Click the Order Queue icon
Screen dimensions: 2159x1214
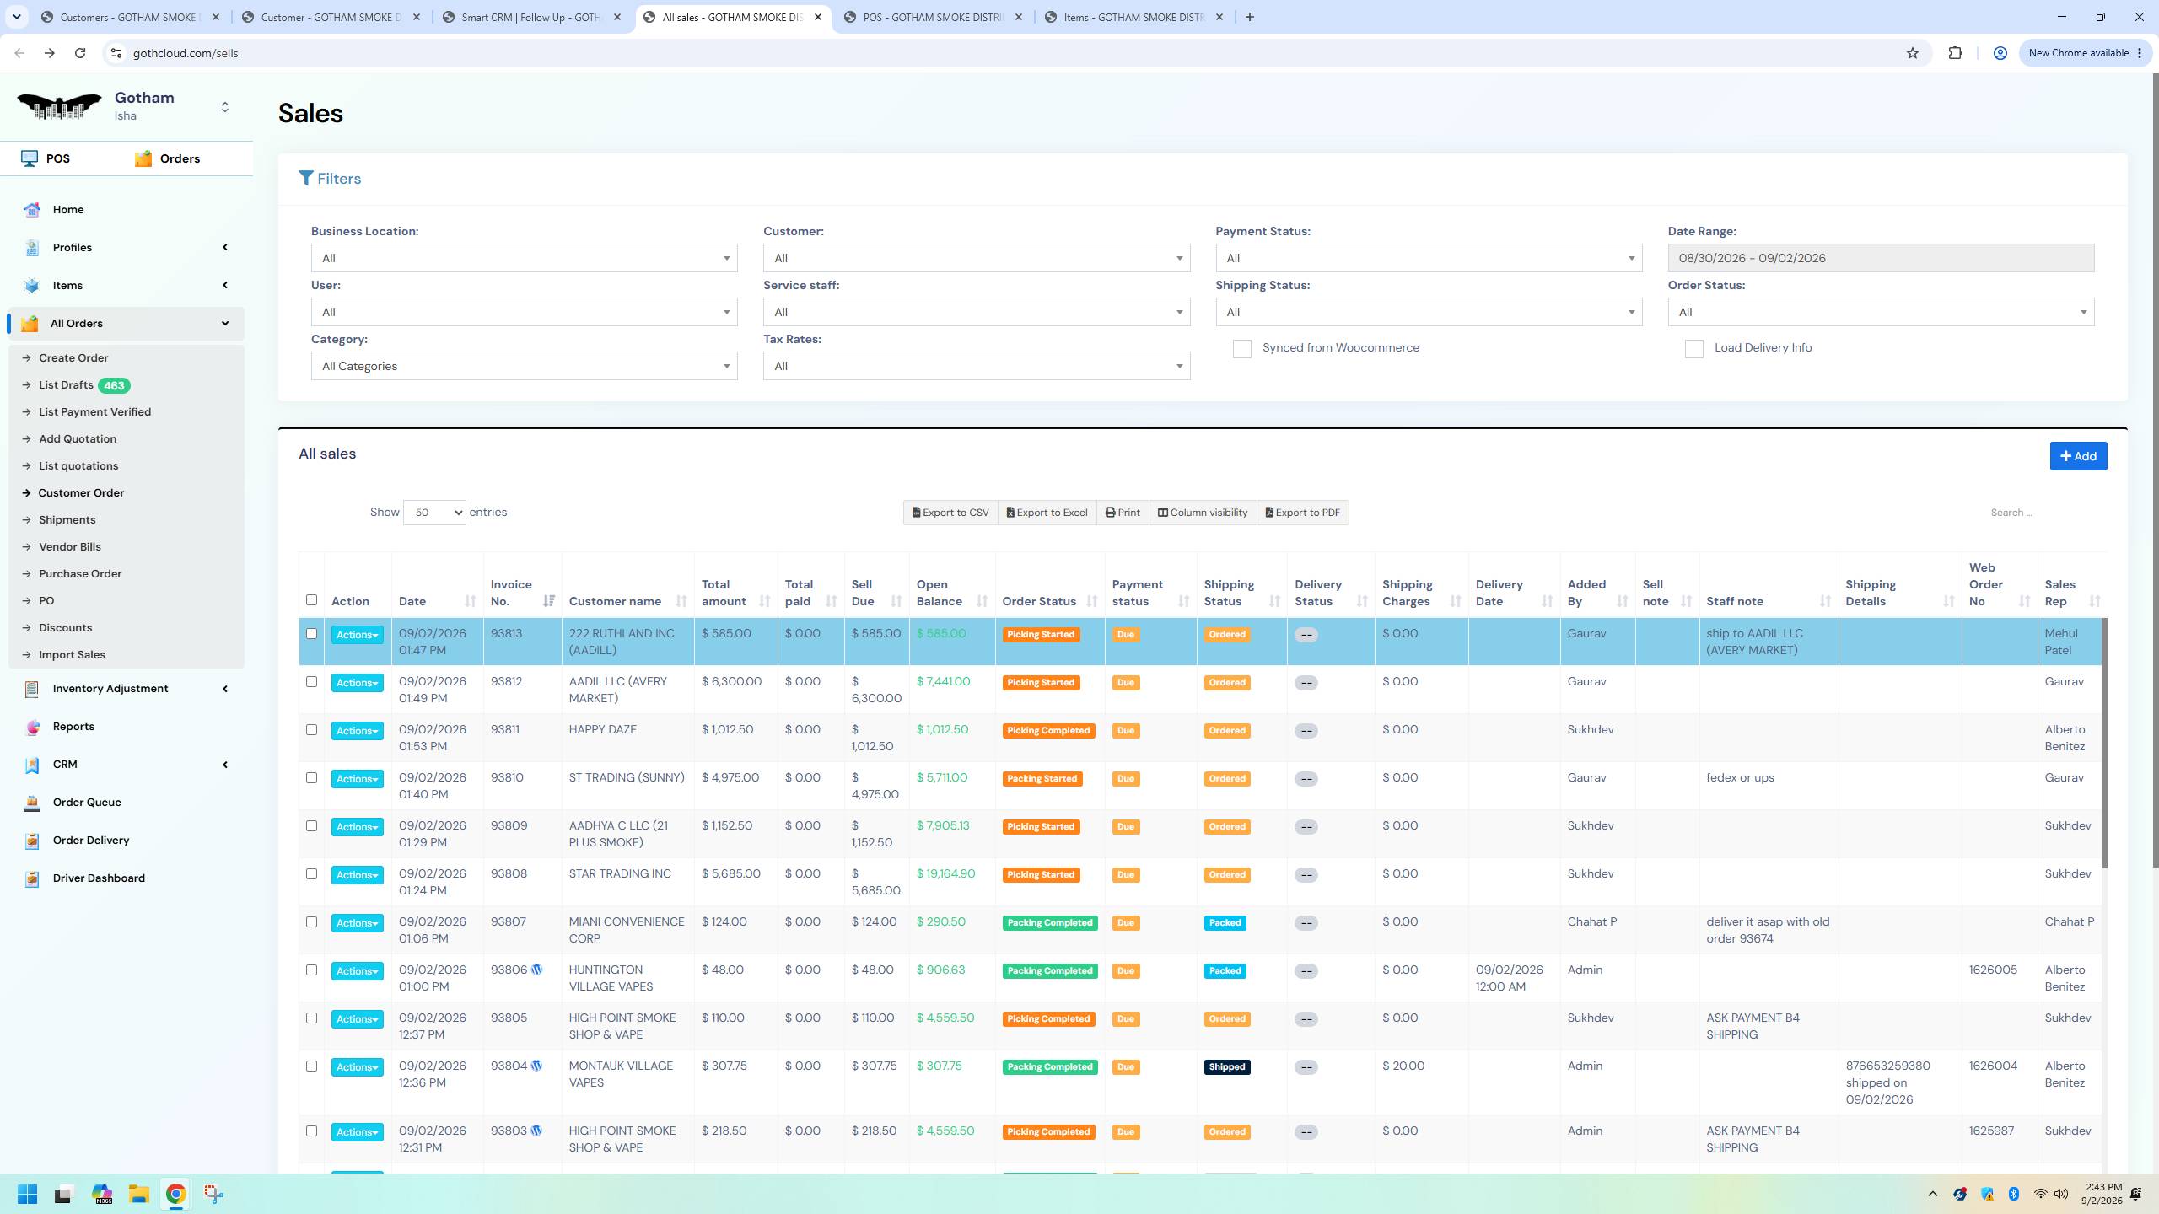pyautogui.click(x=32, y=803)
